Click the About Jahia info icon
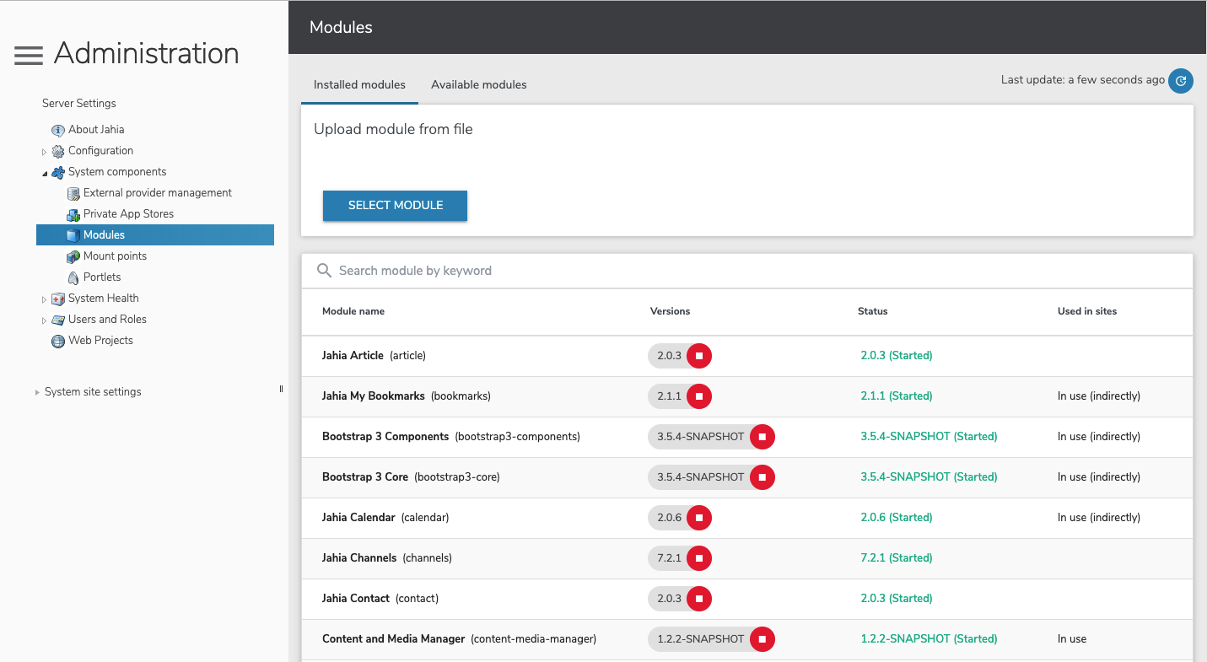This screenshot has width=1207, height=662. [x=57, y=129]
